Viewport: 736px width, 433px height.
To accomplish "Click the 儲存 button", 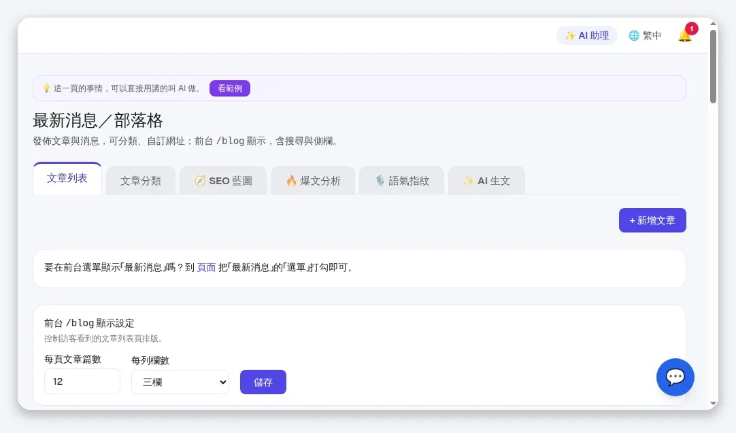I will tap(263, 382).
